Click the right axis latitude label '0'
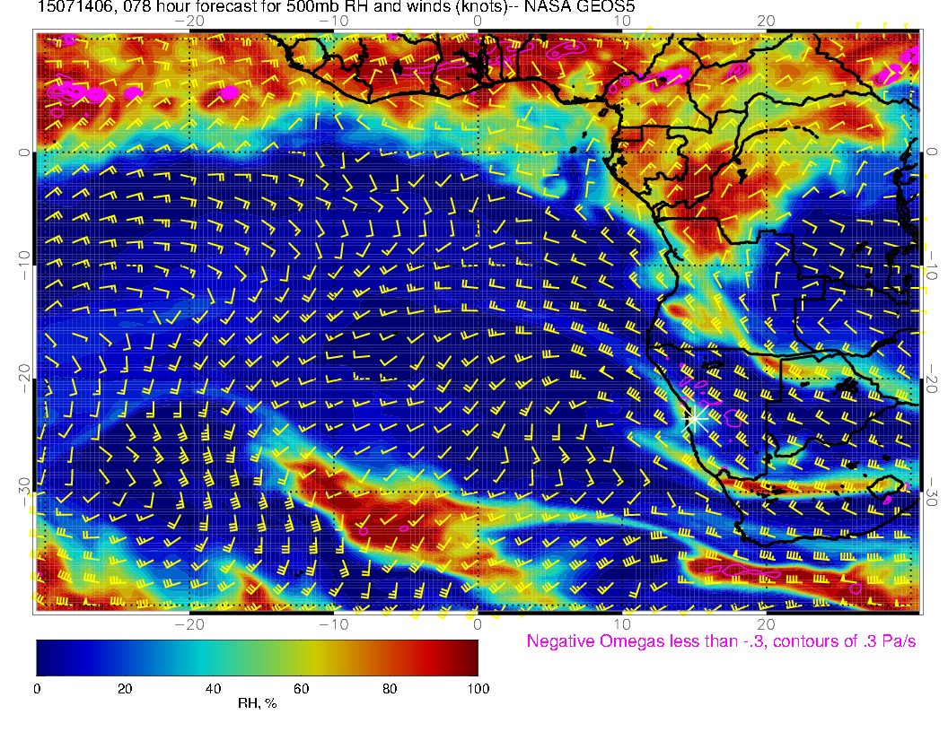The image size is (948, 732). coord(932,152)
